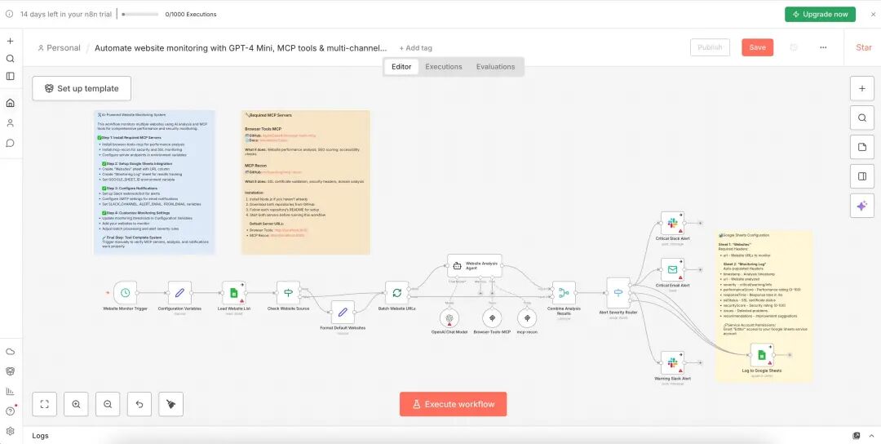
Task: Switch to the Evaluations tab
Action: (x=496, y=67)
